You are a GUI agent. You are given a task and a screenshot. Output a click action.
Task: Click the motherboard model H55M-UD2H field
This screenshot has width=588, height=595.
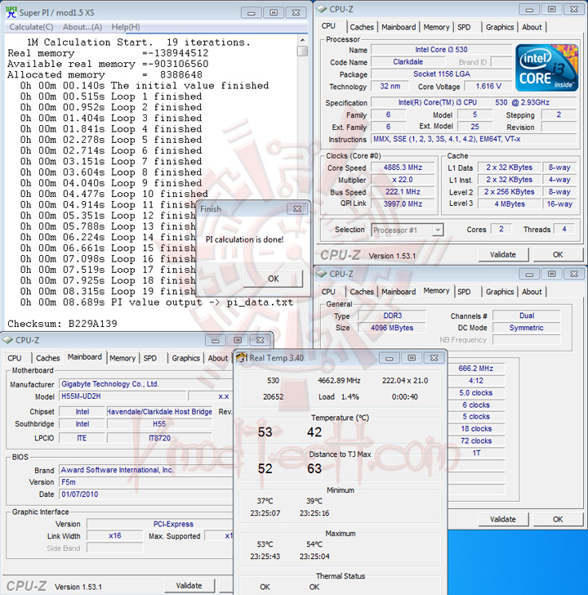point(123,396)
